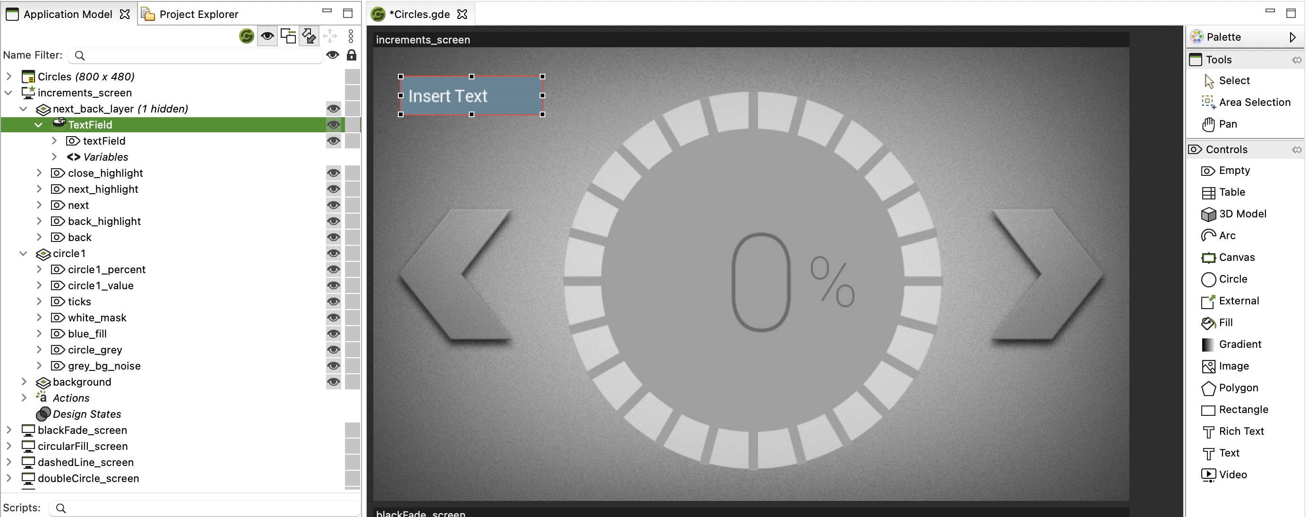Click inside the Name Filter search field
The height and width of the screenshot is (517, 1309).
point(195,55)
